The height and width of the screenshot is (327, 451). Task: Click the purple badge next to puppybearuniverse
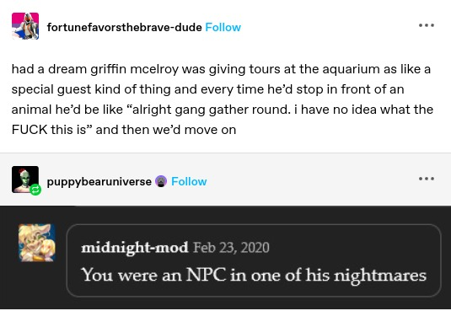161,182
